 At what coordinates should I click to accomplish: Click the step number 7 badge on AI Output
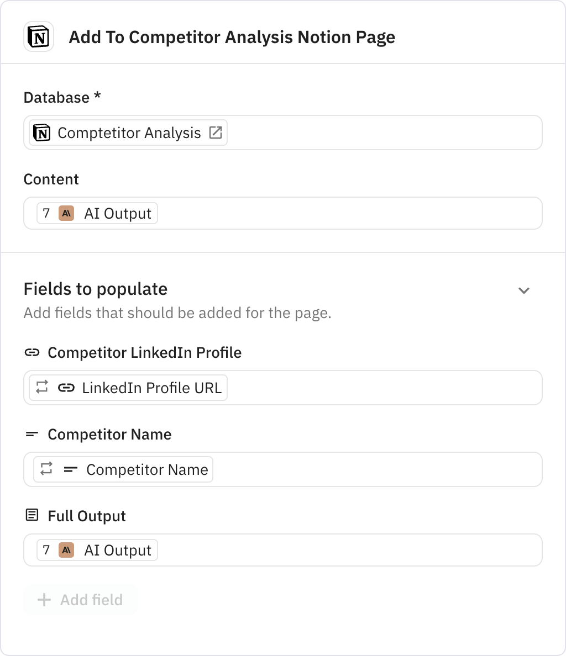click(47, 213)
